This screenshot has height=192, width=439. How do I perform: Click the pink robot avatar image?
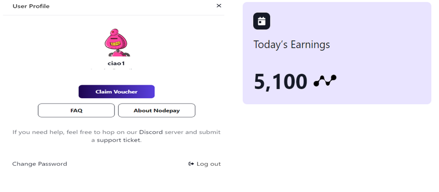pos(117,43)
